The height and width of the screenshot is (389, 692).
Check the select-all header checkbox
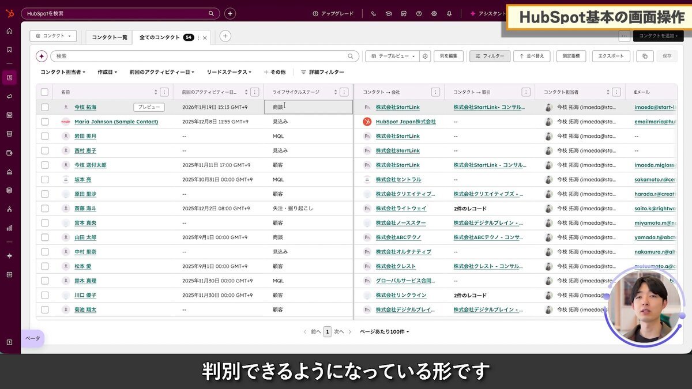tap(45, 92)
